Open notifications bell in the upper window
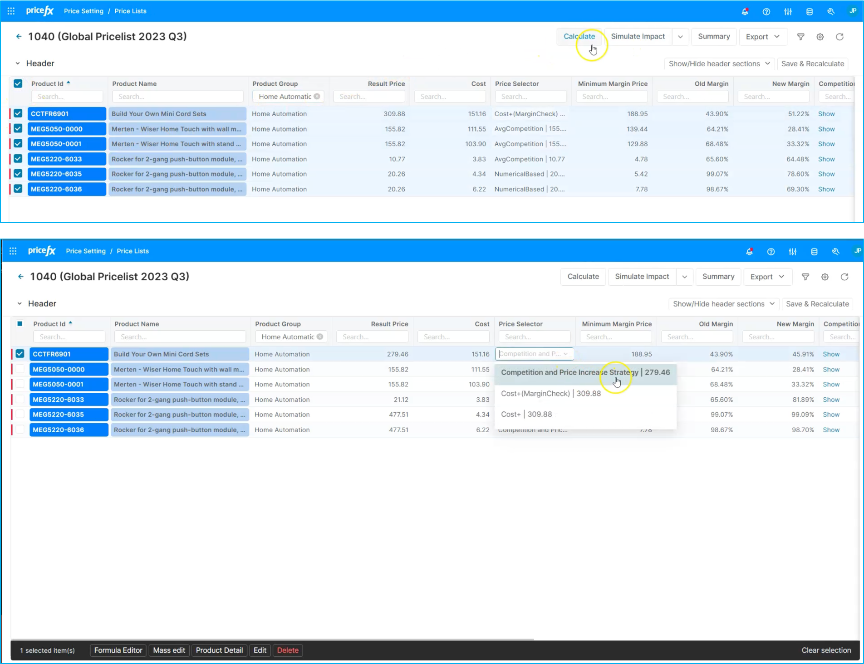The image size is (864, 664). [745, 12]
